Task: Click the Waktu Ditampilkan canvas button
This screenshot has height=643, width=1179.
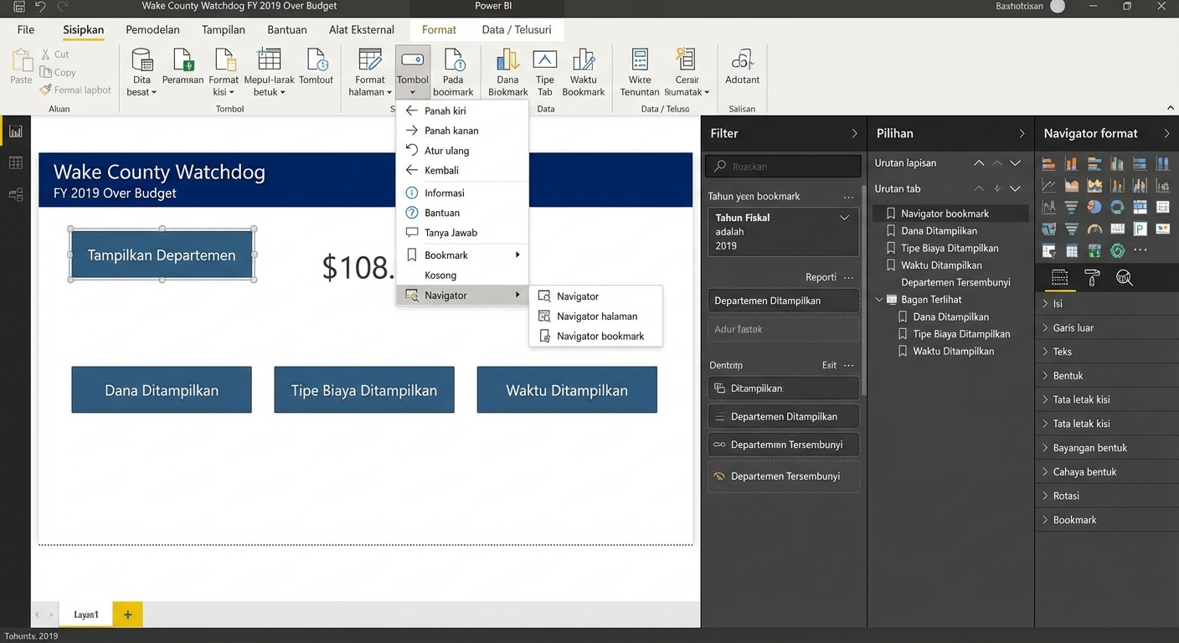Action: coord(567,390)
